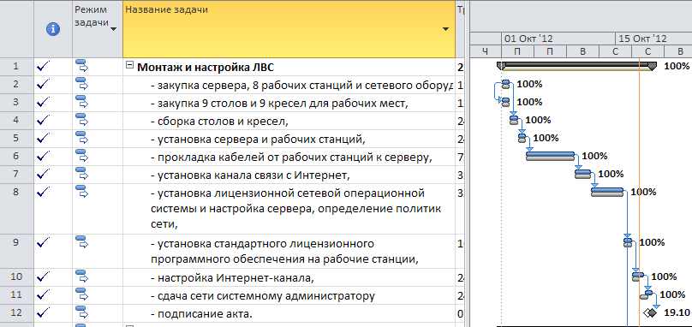The image size is (692, 327).
Task: Click the completed checkmark in row 9
Action: click(44, 241)
